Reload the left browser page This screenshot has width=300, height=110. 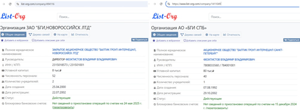[x=10, y=4]
